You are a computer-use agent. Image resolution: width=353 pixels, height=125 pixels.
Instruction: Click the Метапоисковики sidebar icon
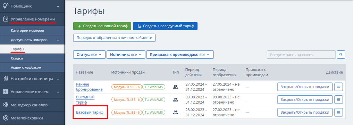(x=6, y=118)
